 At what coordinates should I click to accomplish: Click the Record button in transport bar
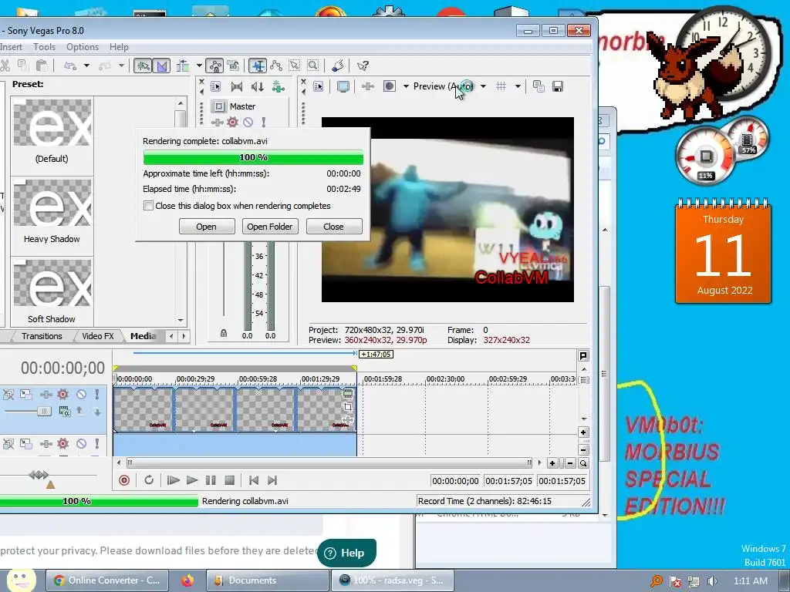coord(124,480)
